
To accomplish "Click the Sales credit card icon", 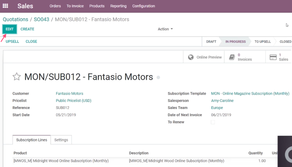I will 273,57.
